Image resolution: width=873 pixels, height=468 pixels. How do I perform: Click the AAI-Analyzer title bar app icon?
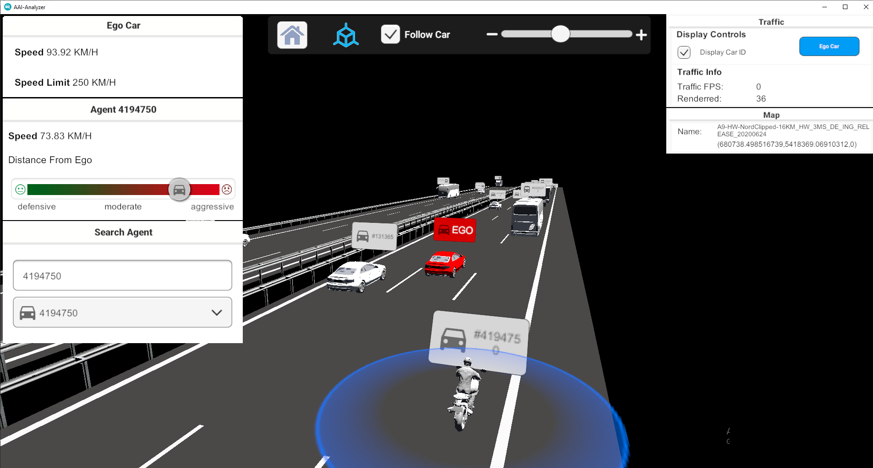point(7,7)
